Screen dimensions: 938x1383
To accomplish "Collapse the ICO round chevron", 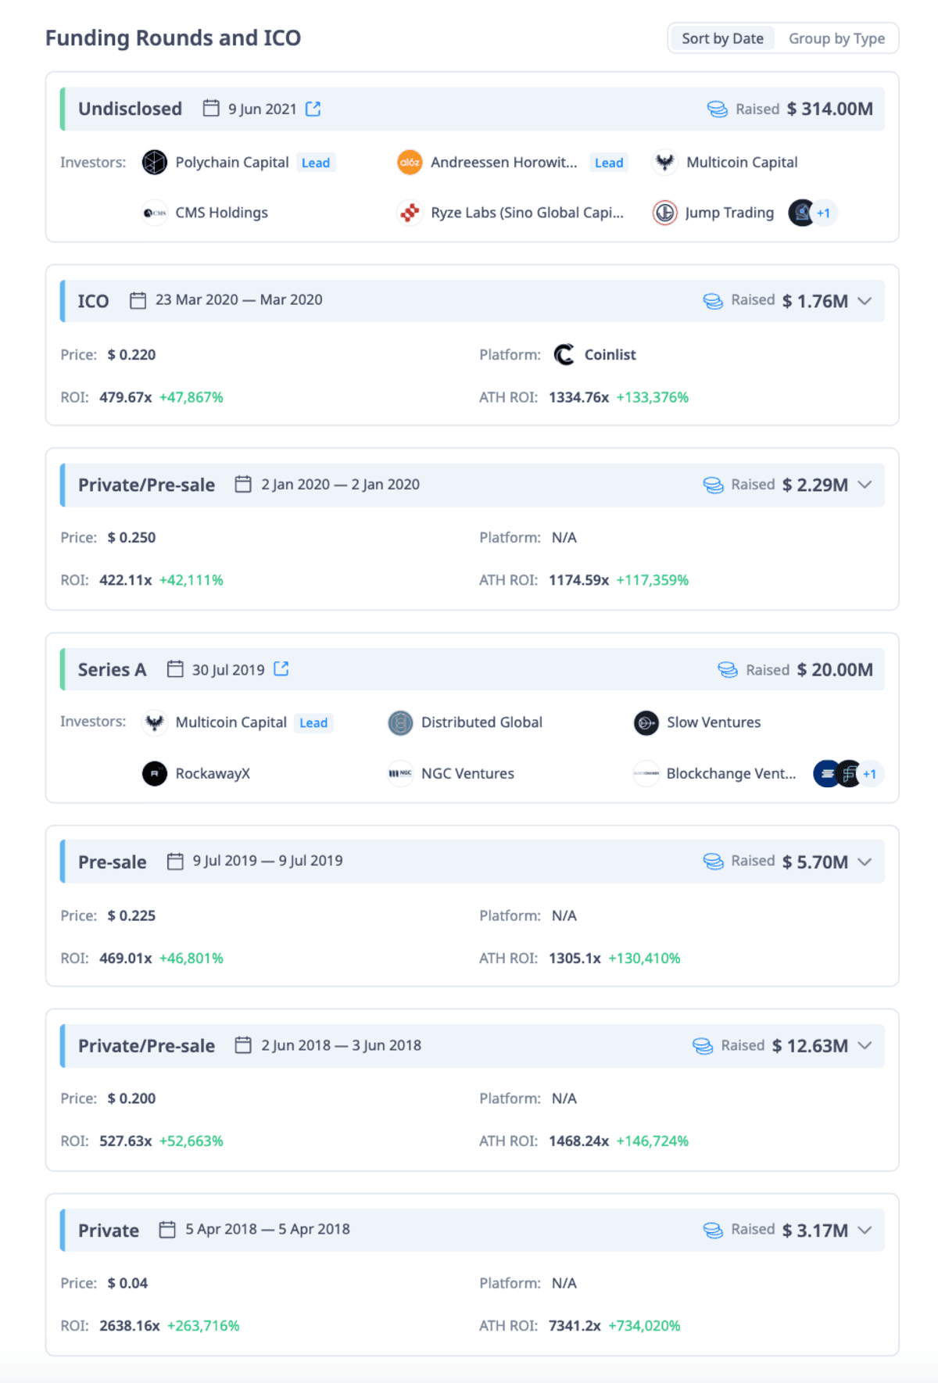I will click(865, 301).
